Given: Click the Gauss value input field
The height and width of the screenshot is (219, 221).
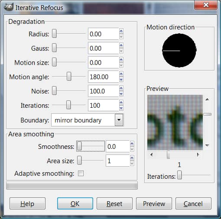Looking at the screenshot, I should [x=103, y=48].
